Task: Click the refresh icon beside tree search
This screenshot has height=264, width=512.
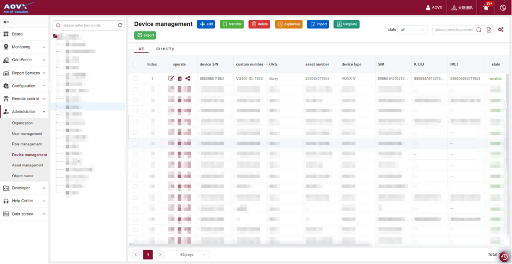Action: (120, 25)
